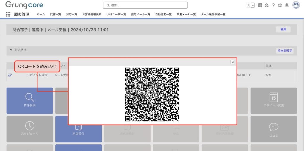Close the QR code popup
Image resolution: width=304 pixels, height=151 pixels.
click(232, 62)
